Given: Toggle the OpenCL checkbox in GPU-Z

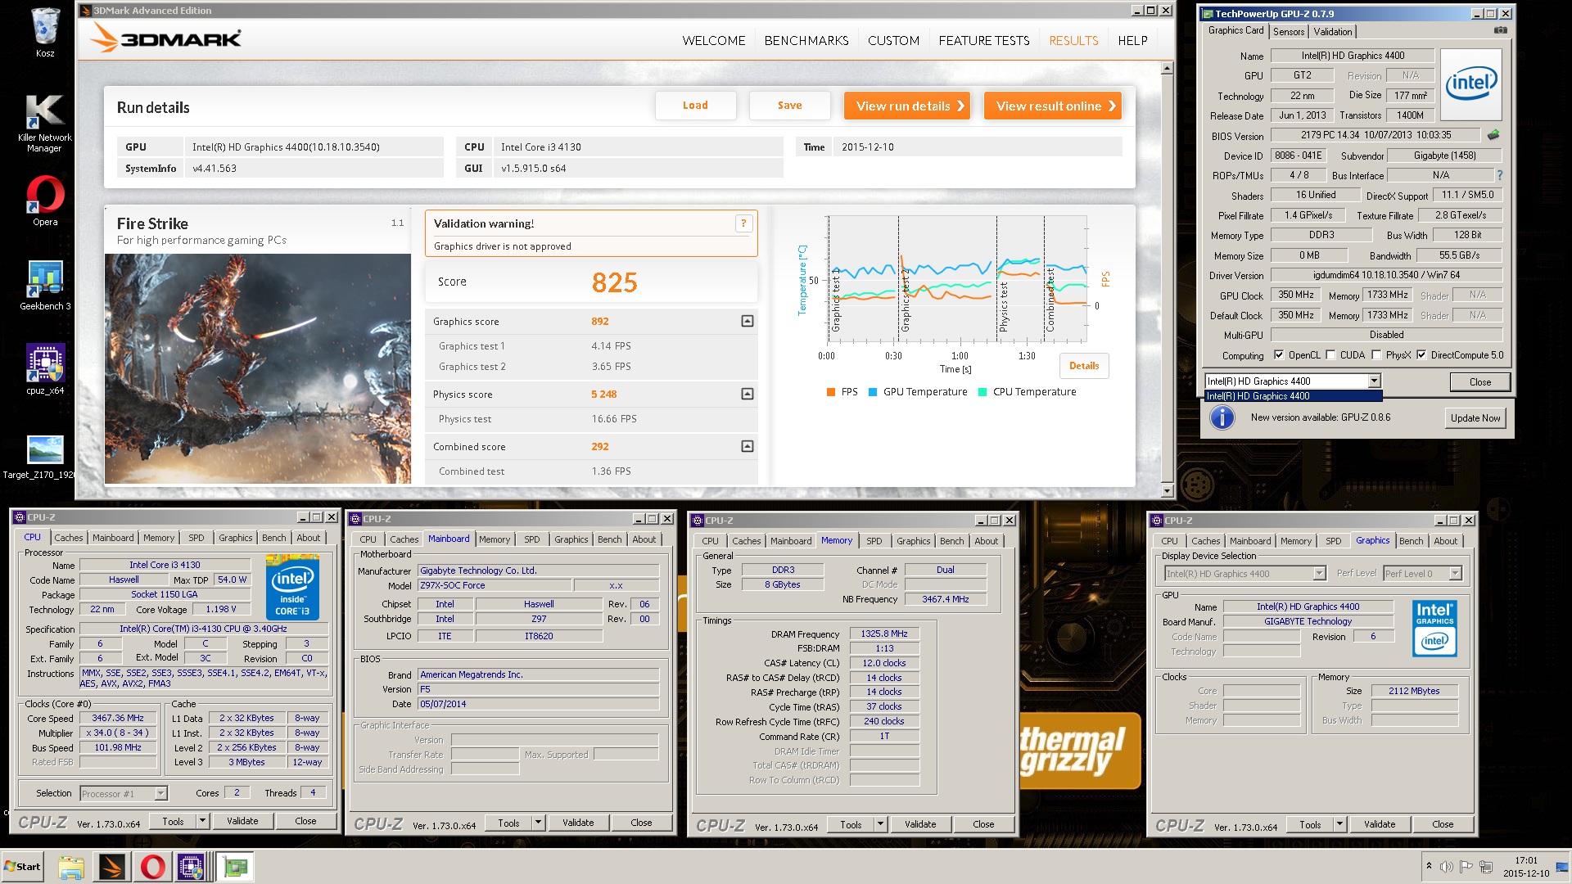Looking at the screenshot, I should click(1279, 355).
